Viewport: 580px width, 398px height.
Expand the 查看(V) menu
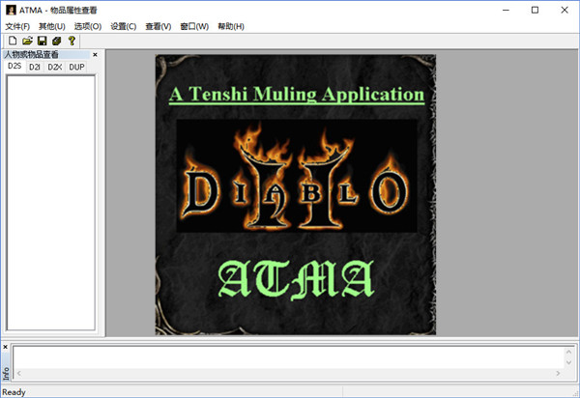pos(159,26)
